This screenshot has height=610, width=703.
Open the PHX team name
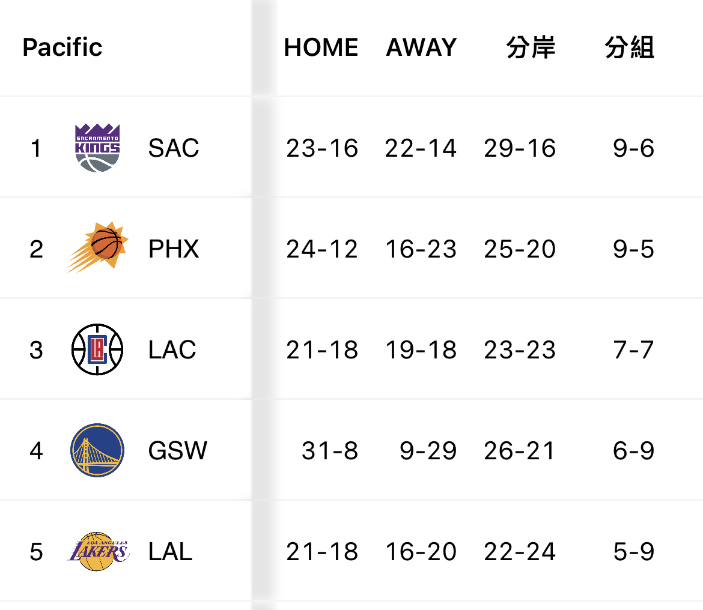tap(174, 249)
